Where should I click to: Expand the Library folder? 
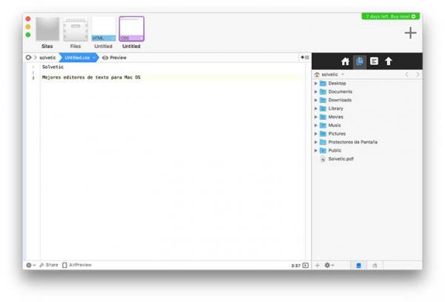[316, 109]
